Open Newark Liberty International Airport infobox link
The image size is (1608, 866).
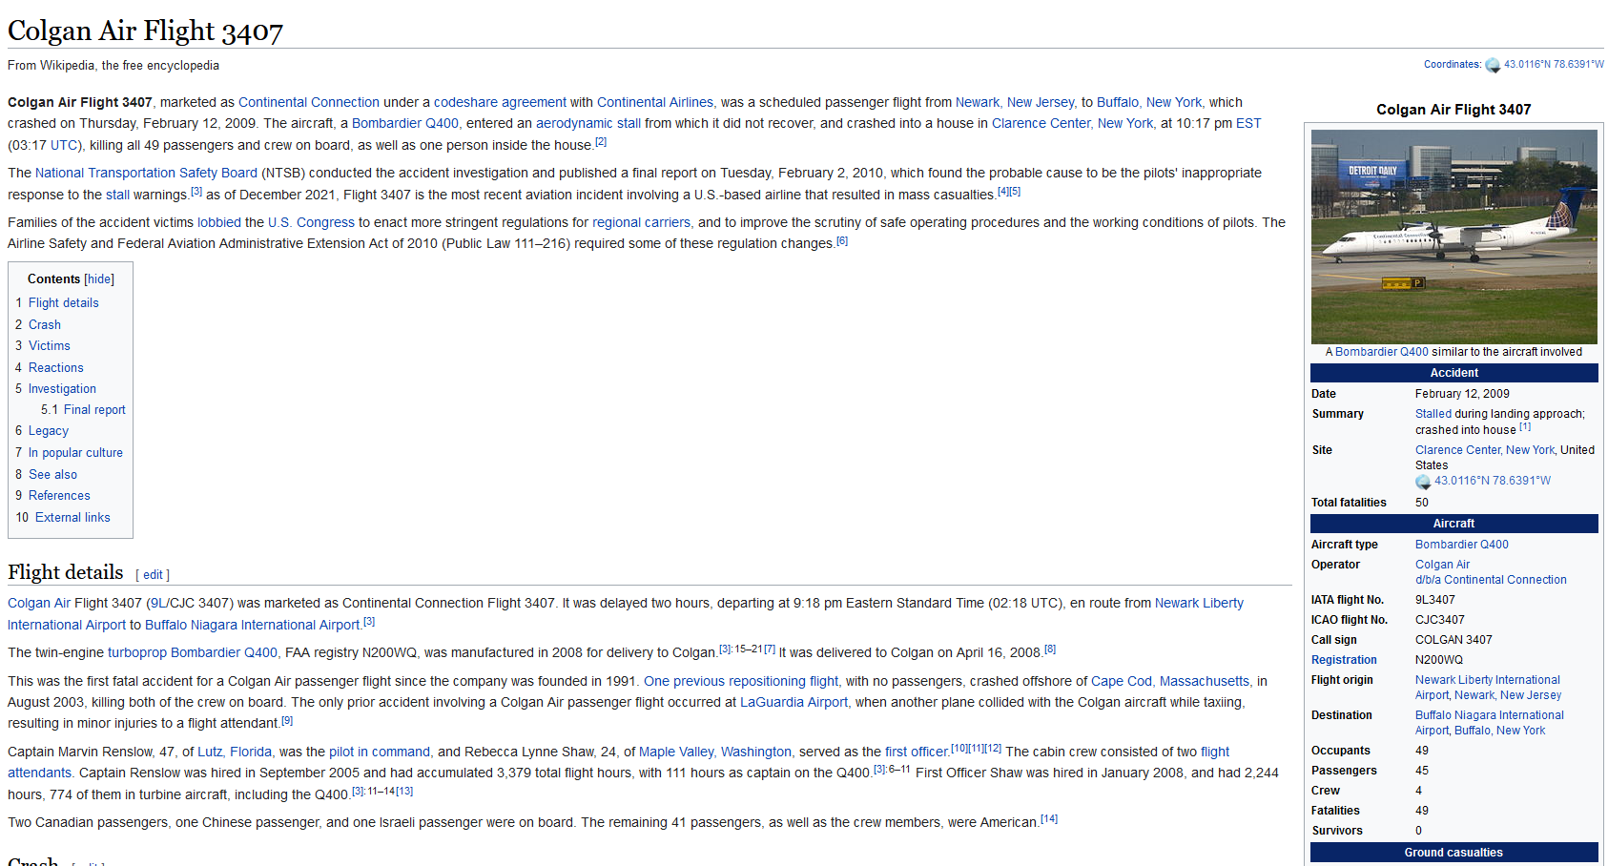pyautogui.click(x=1488, y=688)
